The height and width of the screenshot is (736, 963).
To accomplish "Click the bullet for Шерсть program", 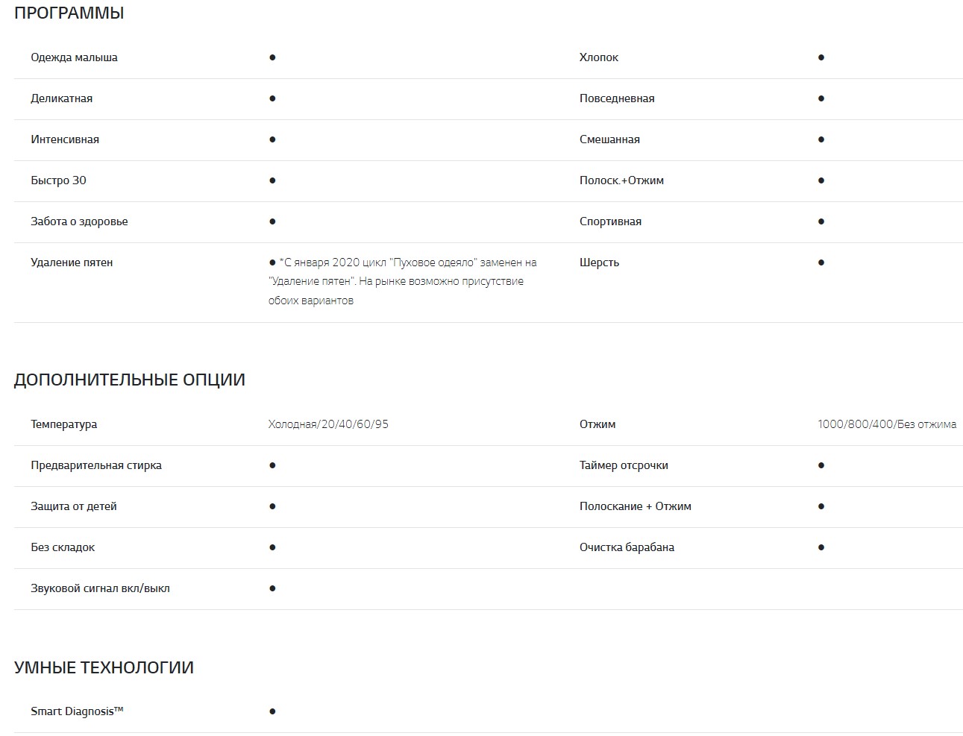I will coord(821,262).
